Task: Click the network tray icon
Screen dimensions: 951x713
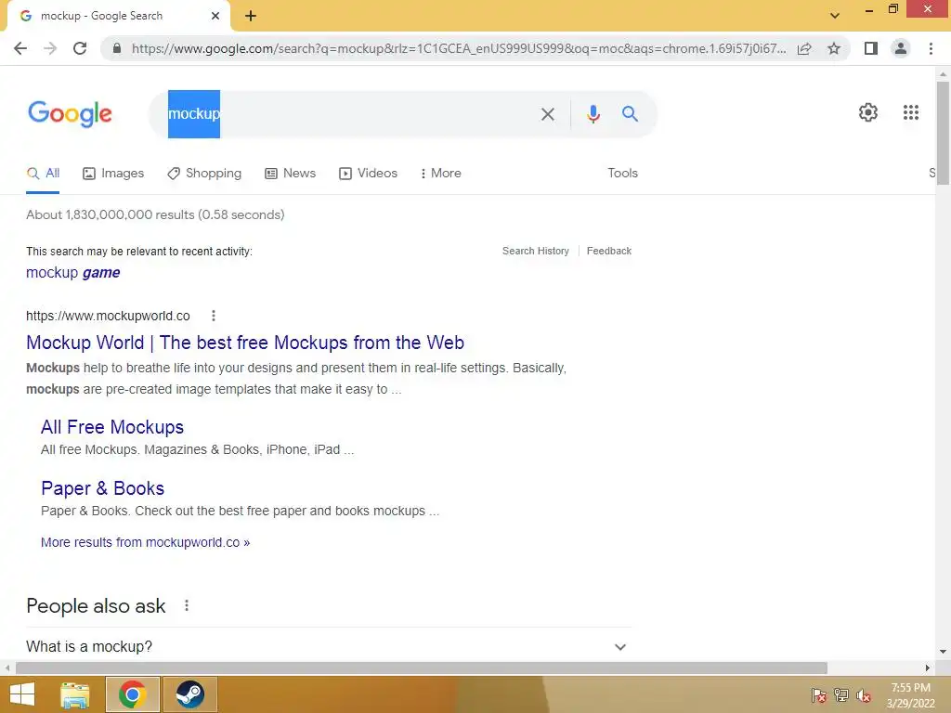Action: (841, 694)
